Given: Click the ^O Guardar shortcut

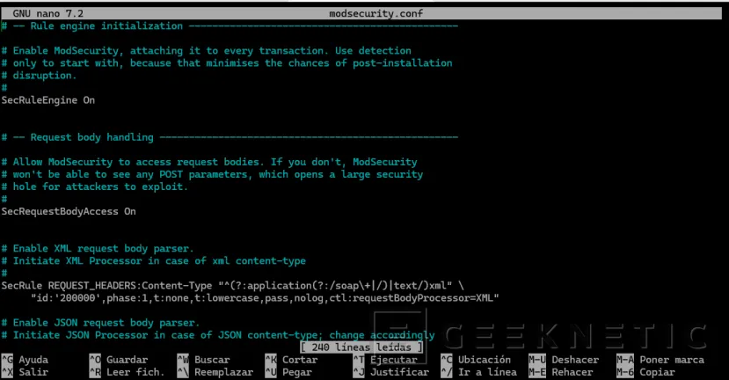Looking at the screenshot, I should [x=119, y=360].
